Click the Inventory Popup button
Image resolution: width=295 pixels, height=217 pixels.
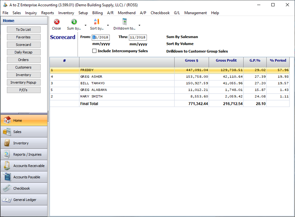pos(23,83)
